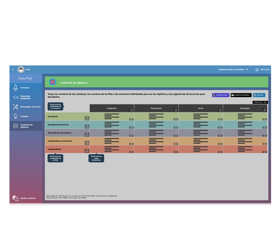The image size is (280, 229).
Task: Tap the Independiente and Estratégico grid cell
Action: click(x=245, y=149)
